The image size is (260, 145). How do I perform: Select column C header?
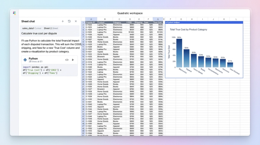(x=119, y=19)
